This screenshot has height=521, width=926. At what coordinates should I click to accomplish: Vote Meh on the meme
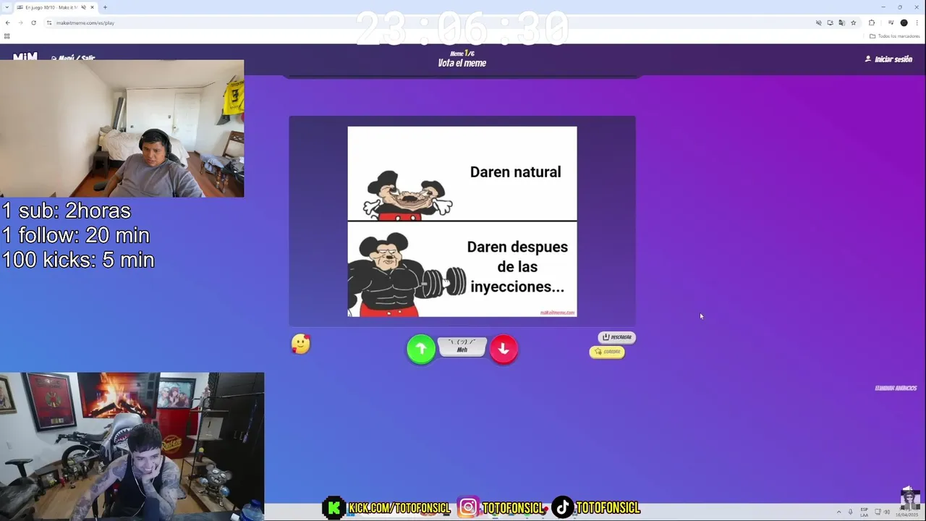click(462, 347)
